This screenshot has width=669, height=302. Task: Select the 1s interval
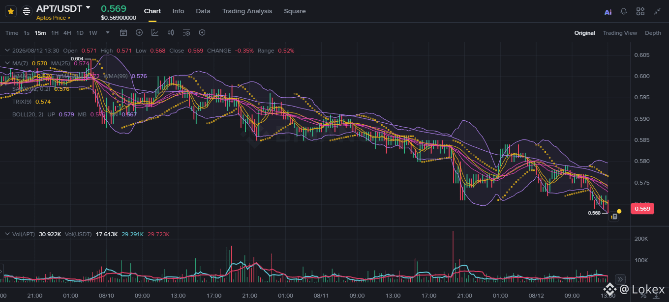click(27, 33)
